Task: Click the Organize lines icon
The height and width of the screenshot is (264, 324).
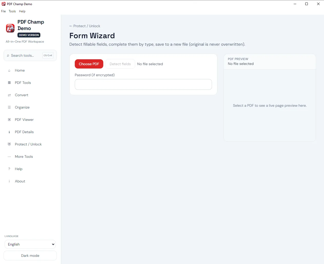Action: [9, 107]
